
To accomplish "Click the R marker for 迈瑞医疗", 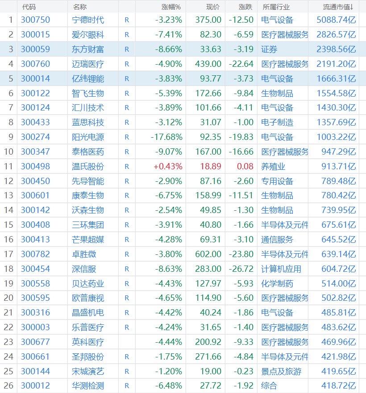I will click(x=127, y=64).
